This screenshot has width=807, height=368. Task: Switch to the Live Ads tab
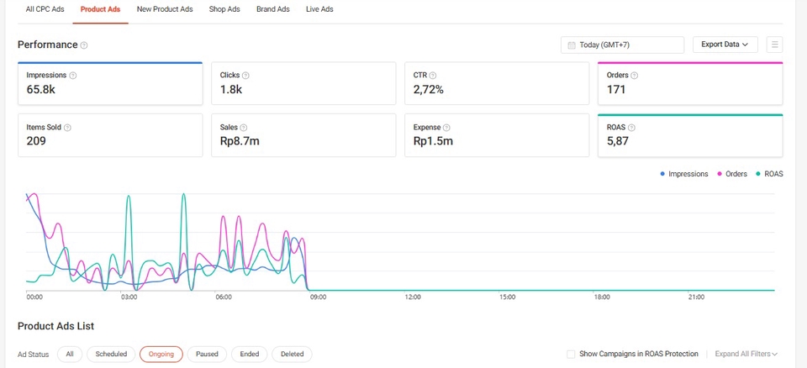(x=319, y=9)
